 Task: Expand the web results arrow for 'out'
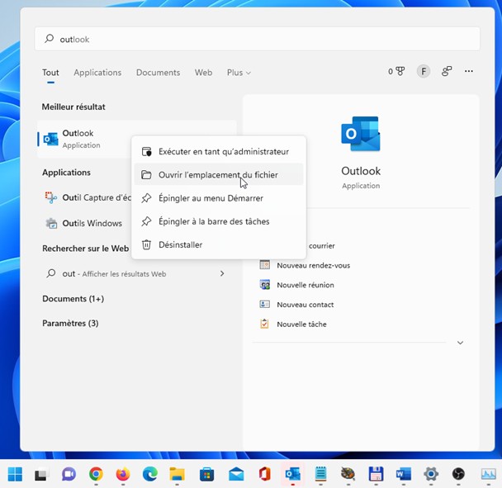click(x=221, y=273)
